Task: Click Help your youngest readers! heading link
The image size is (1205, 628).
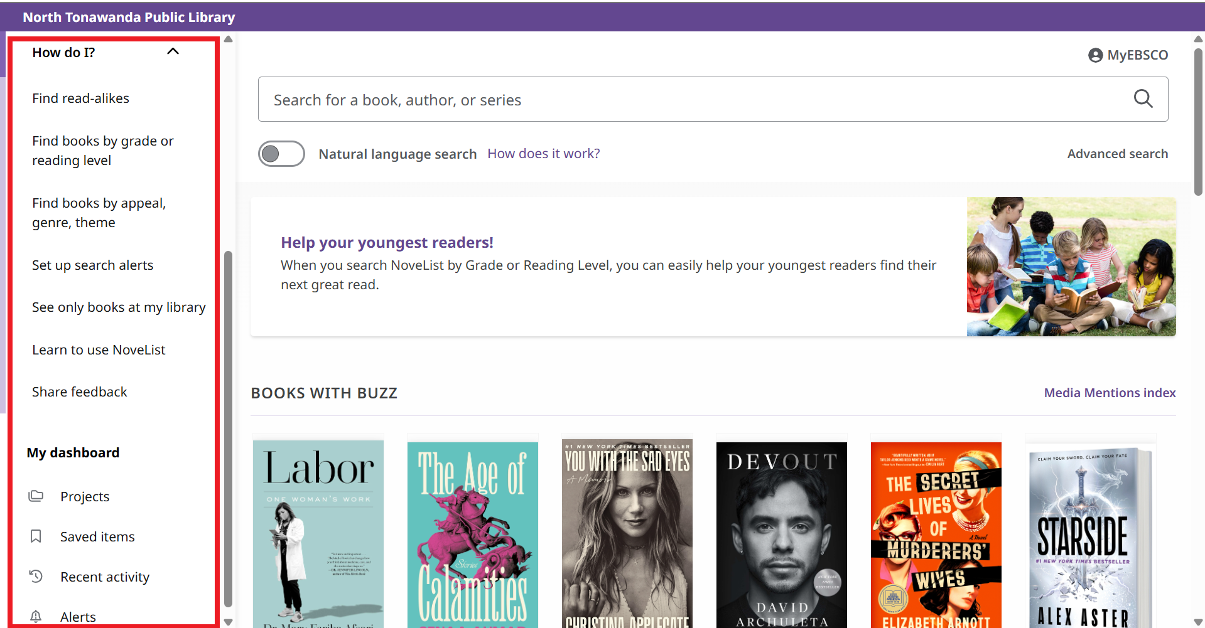Action: click(387, 242)
